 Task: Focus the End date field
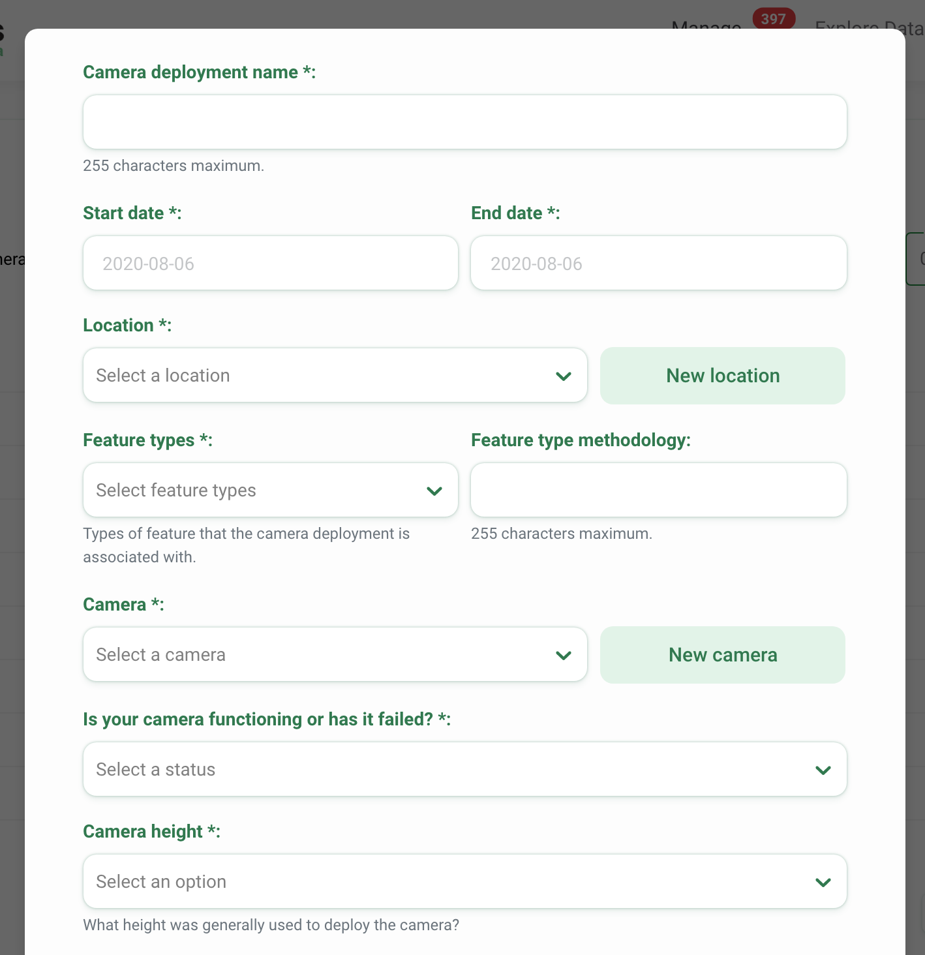659,263
